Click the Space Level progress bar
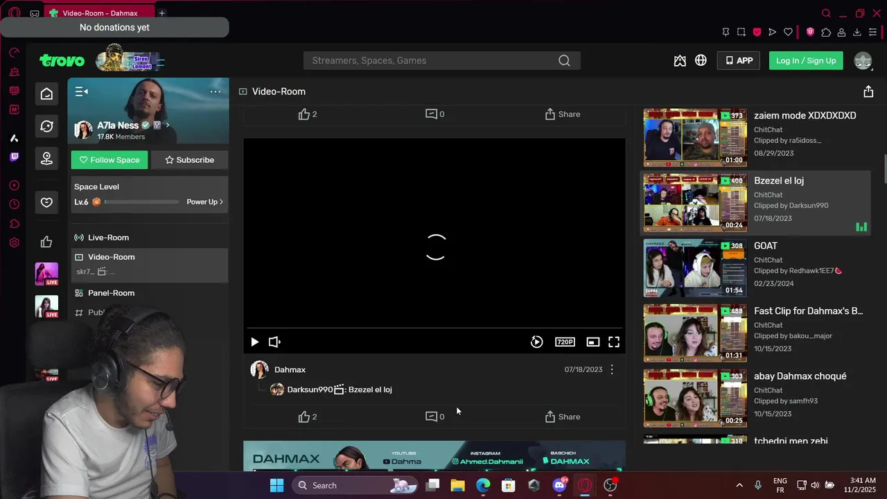887x499 pixels. [142, 202]
